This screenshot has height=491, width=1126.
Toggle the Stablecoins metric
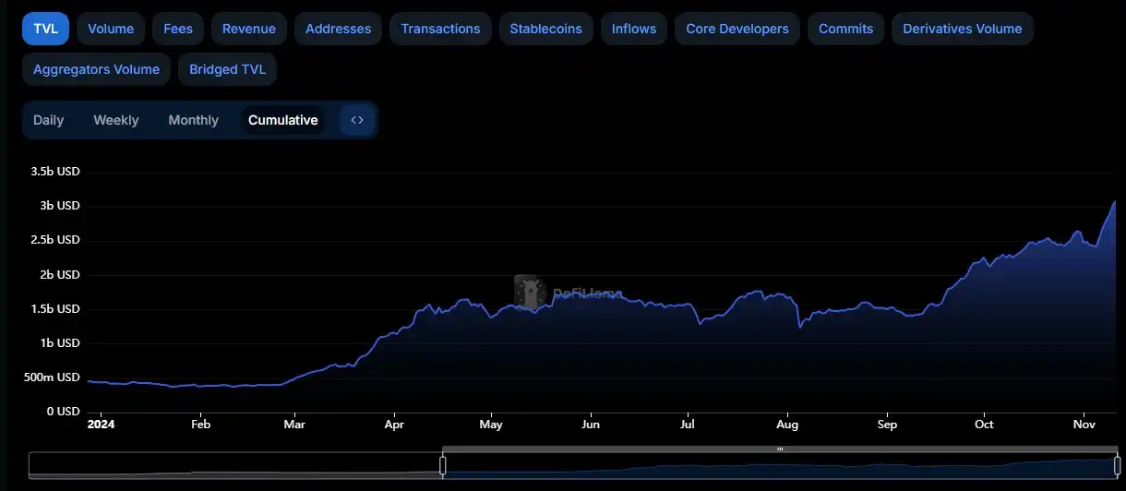point(545,29)
